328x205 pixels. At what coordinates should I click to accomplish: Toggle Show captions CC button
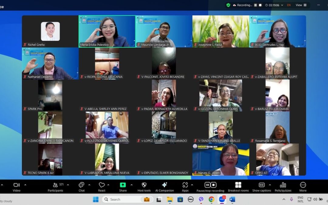coord(261,185)
